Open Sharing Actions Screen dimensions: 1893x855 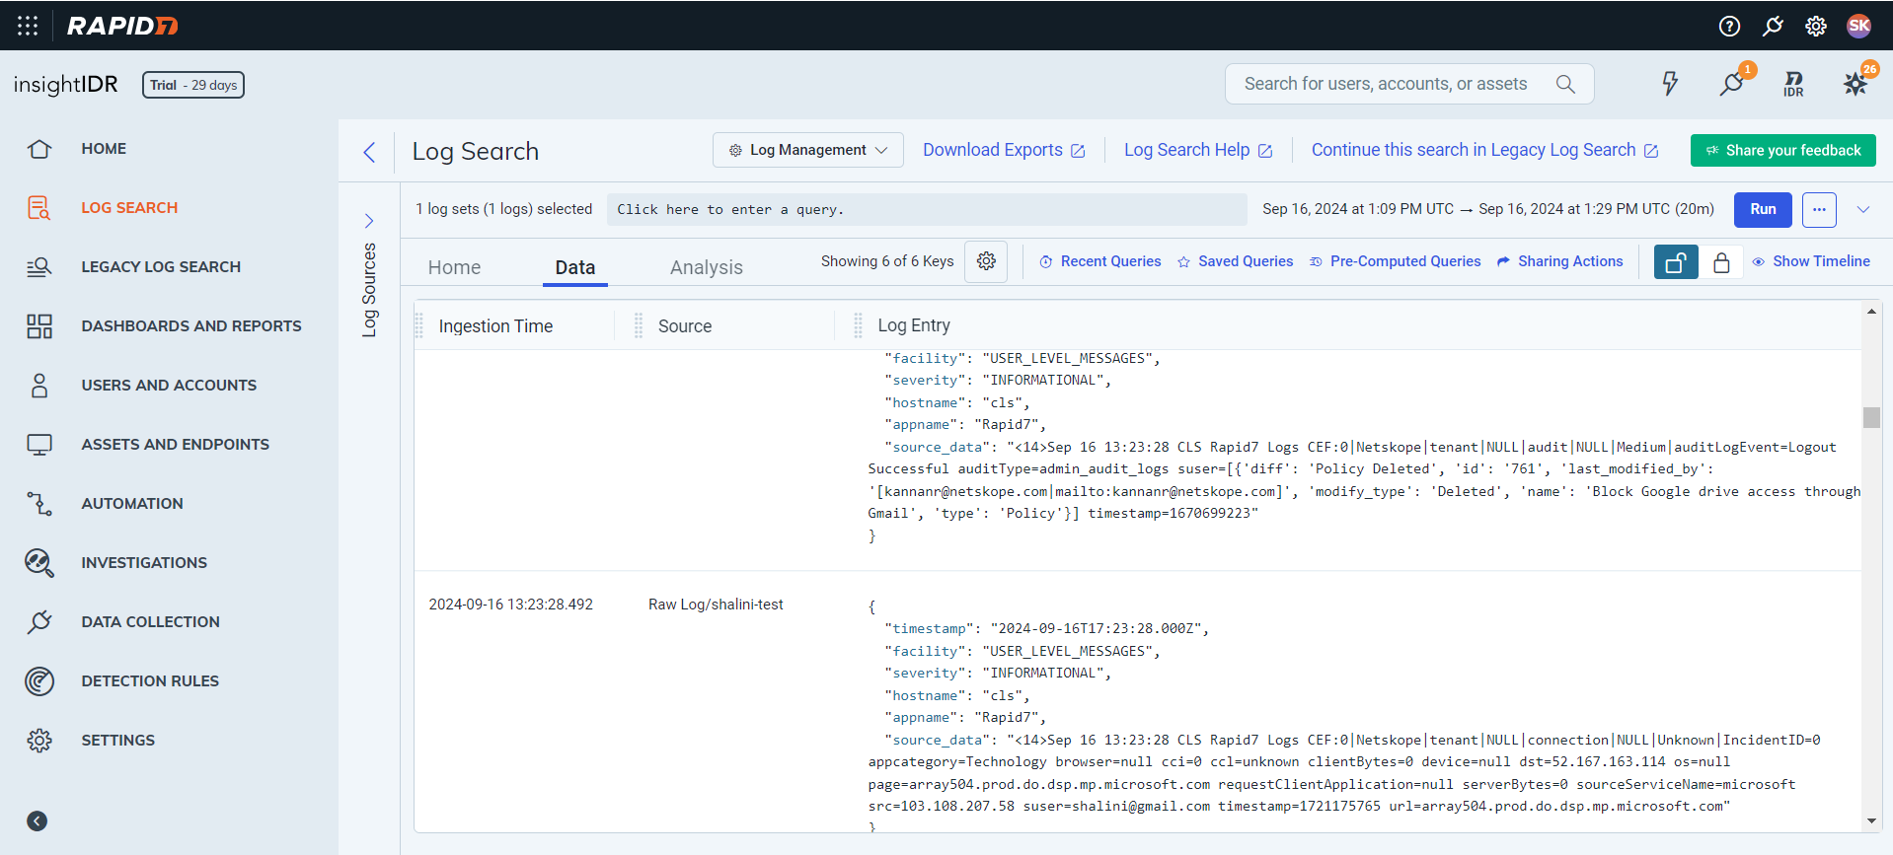(1560, 261)
